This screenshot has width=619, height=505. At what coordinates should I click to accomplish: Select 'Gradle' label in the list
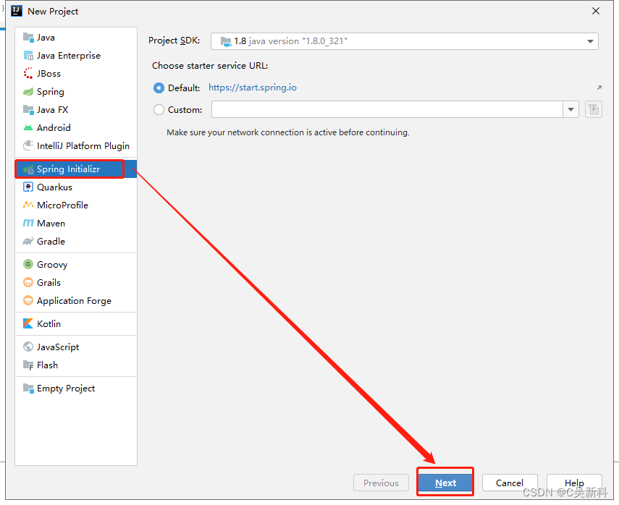click(x=51, y=241)
